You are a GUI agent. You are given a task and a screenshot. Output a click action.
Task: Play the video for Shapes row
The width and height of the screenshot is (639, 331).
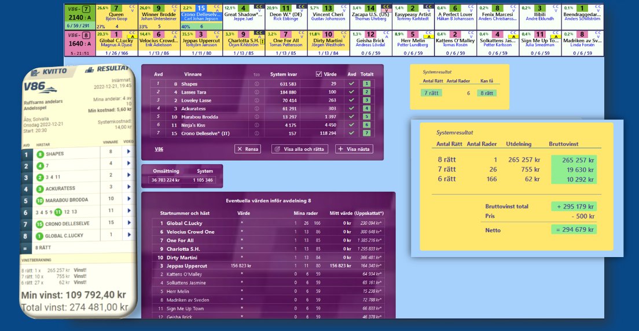(128, 151)
